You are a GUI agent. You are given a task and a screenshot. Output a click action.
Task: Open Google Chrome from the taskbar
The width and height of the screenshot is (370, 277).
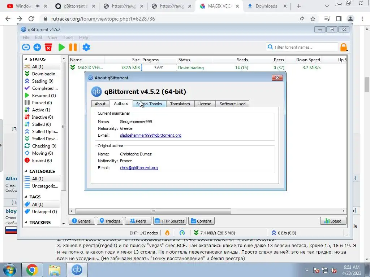pos(32,270)
